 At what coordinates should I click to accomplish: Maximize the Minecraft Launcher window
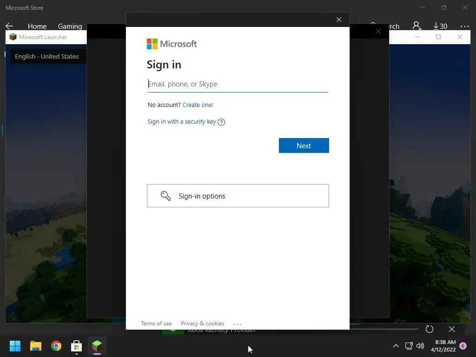438,37
